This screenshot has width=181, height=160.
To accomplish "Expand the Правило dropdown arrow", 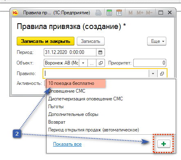I will coord(153,73).
